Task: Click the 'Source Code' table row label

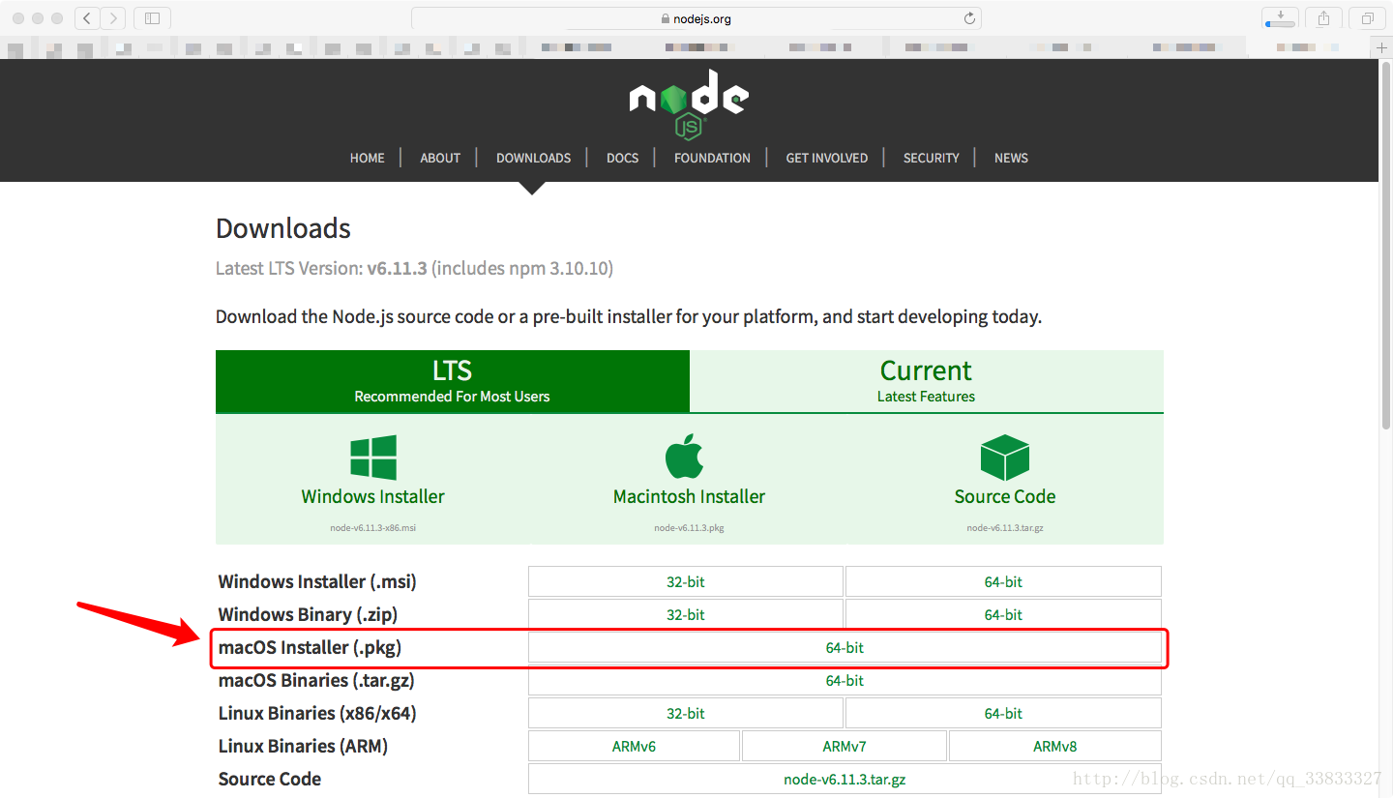Action: click(x=270, y=779)
